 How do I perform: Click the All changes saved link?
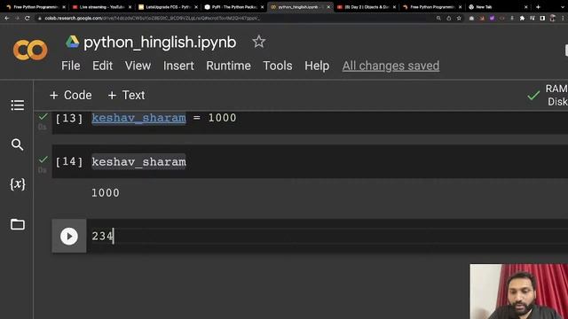point(390,66)
